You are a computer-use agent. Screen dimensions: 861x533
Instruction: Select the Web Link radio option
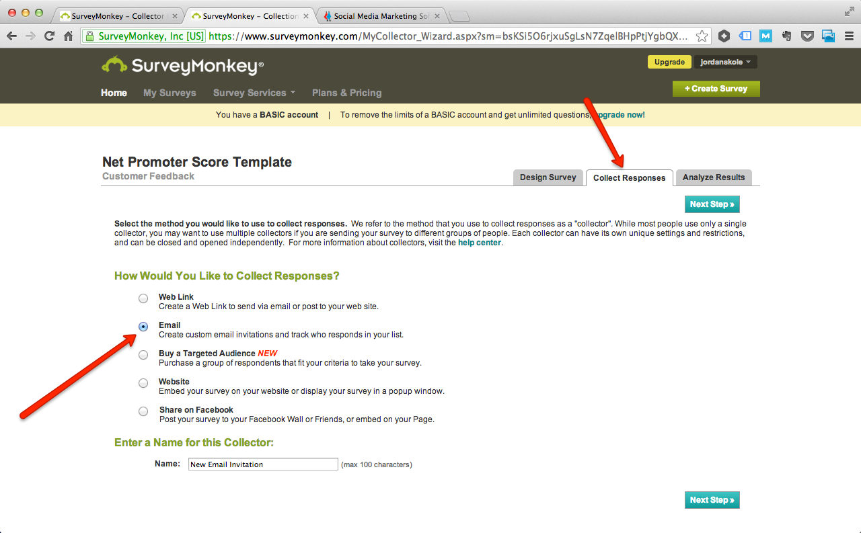(x=143, y=298)
